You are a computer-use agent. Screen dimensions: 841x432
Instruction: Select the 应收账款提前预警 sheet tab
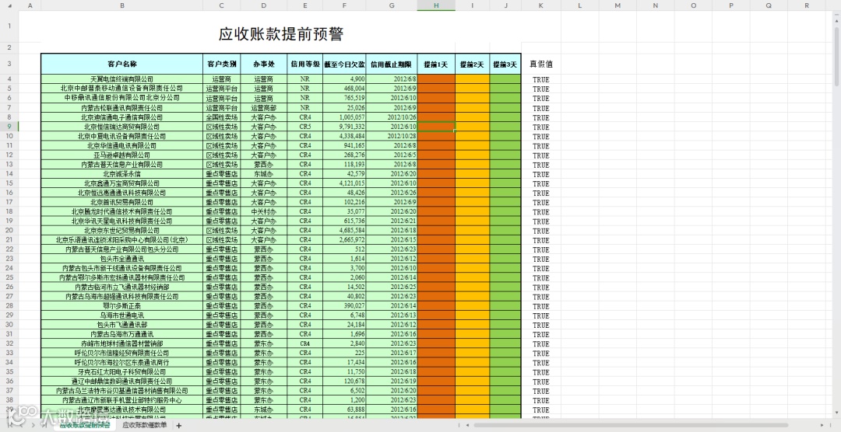85,426
